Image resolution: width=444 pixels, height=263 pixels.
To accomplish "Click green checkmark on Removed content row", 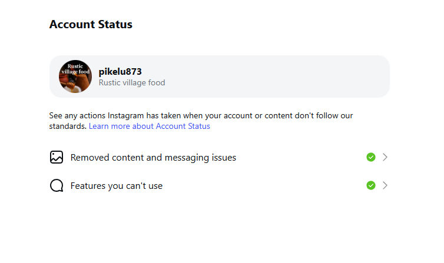I will (x=371, y=157).
